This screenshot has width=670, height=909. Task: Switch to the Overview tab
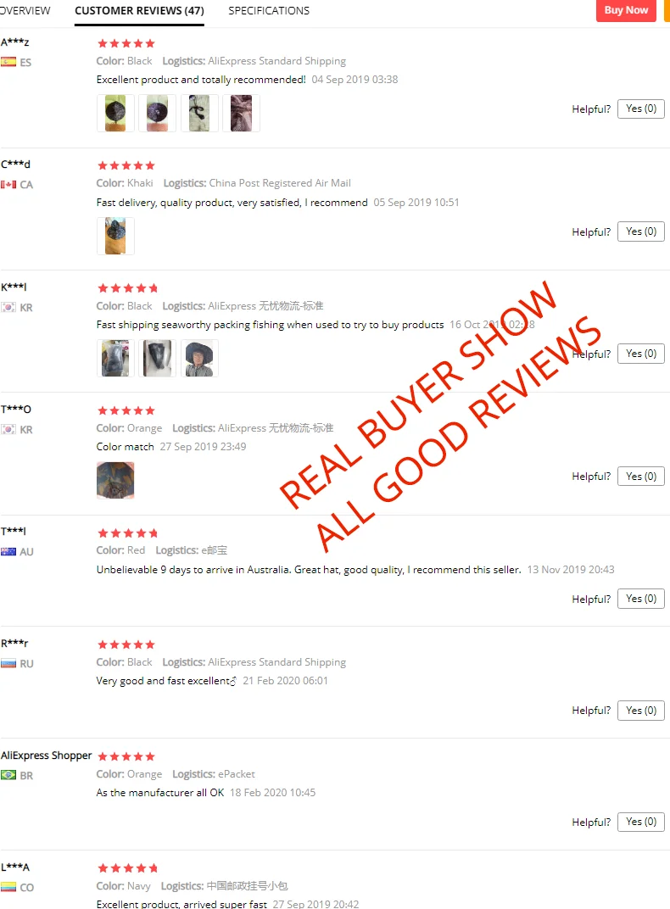(x=25, y=11)
